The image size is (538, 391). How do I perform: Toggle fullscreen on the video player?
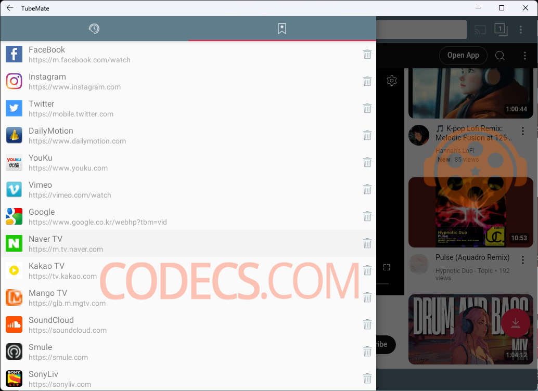pos(387,267)
